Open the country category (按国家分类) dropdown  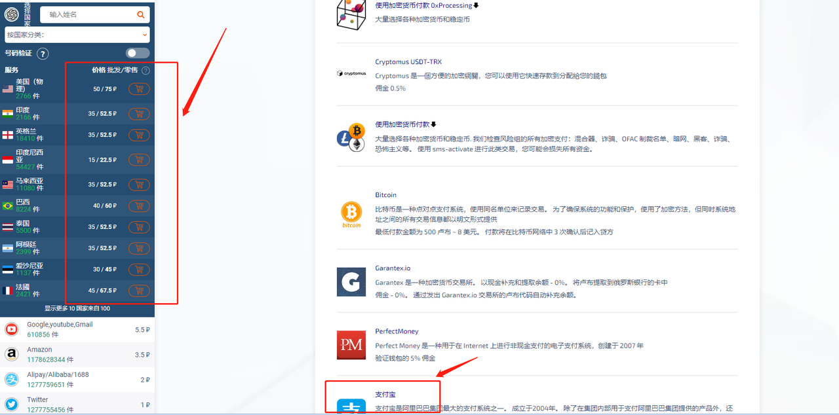pyautogui.click(x=77, y=35)
